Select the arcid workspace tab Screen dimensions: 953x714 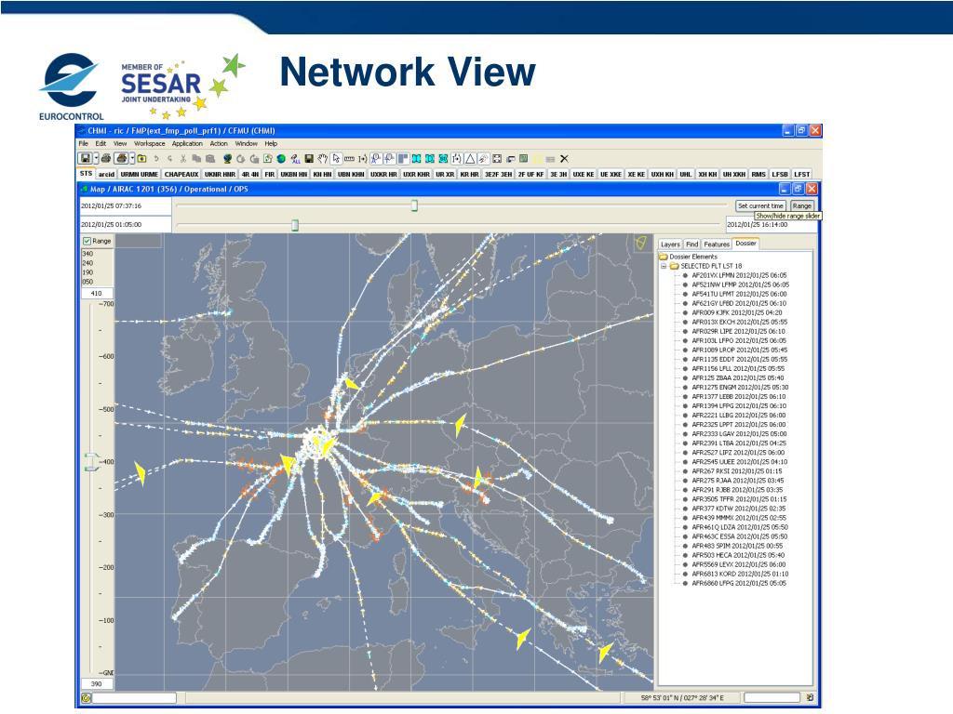(x=106, y=174)
